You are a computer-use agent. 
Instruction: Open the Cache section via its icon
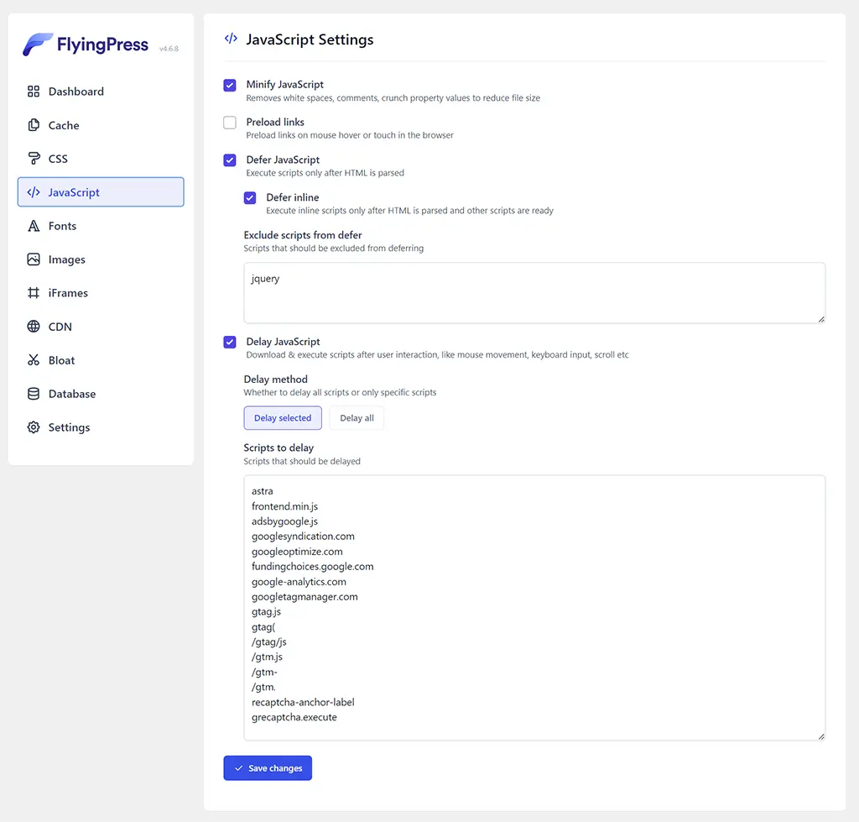pyautogui.click(x=34, y=125)
